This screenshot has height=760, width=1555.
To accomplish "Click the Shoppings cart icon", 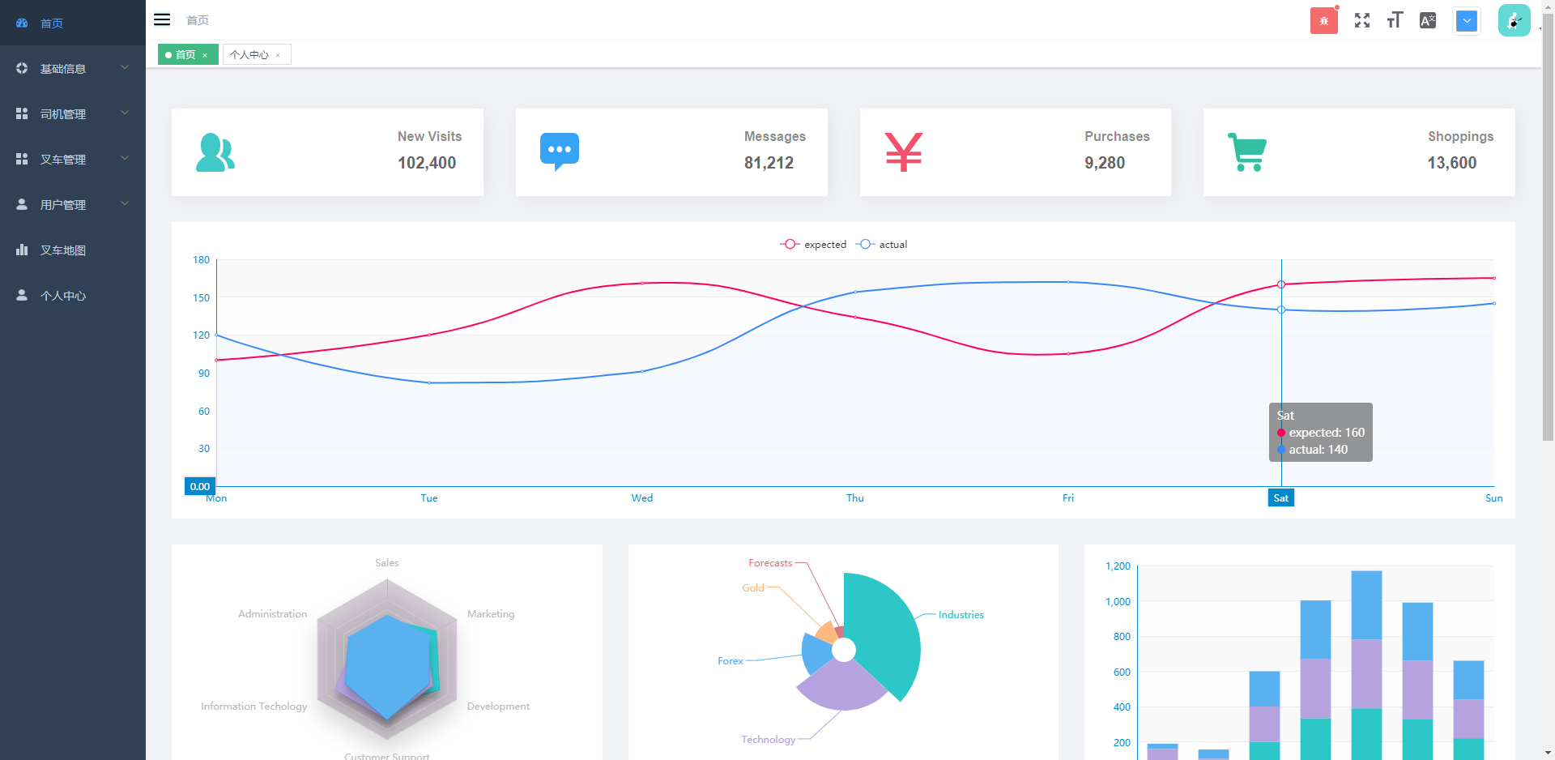I will [x=1247, y=152].
